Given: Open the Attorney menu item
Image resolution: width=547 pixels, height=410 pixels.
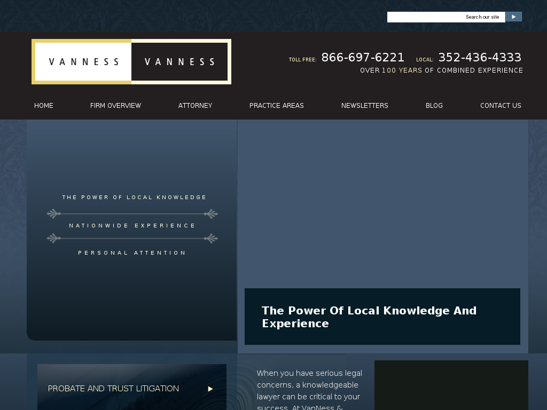Looking at the screenshot, I should click(195, 106).
